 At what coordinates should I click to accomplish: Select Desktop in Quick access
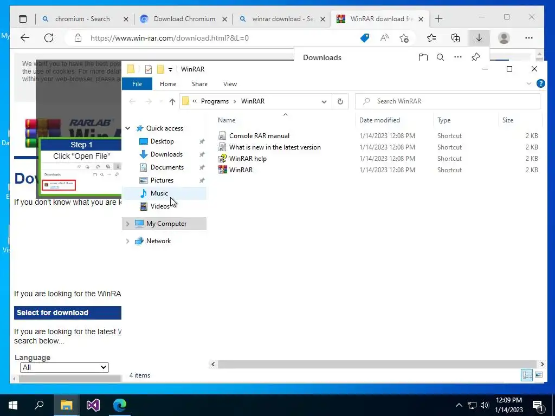(x=162, y=141)
